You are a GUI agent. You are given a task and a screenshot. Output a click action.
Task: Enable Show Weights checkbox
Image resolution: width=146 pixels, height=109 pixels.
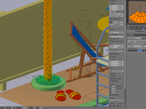tap(110, 95)
